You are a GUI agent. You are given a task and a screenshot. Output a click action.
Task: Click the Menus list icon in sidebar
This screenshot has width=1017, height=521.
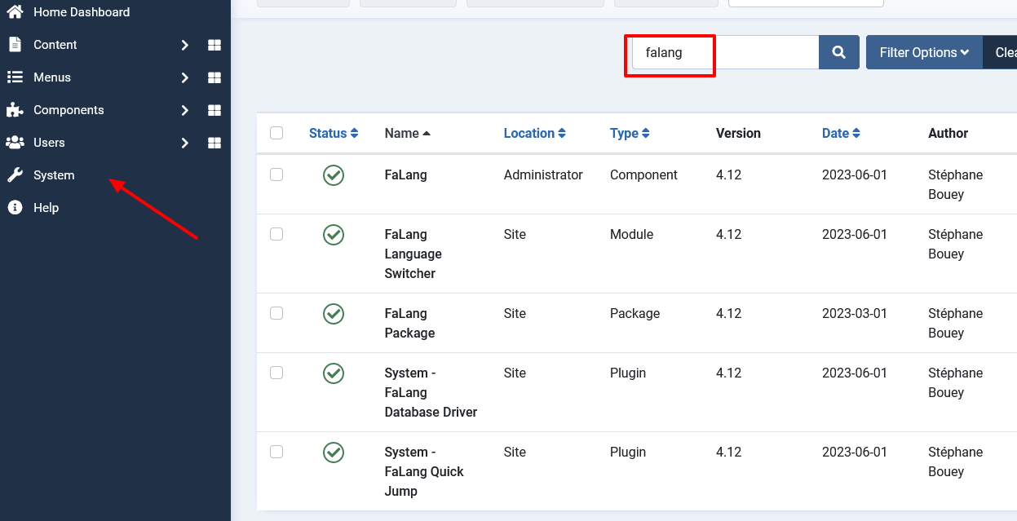click(15, 77)
